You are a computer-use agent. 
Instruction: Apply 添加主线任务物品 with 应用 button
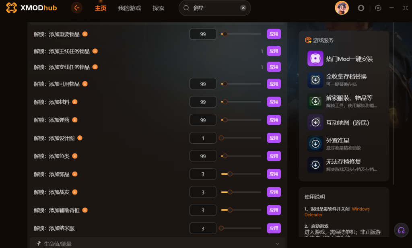[x=274, y=51]
